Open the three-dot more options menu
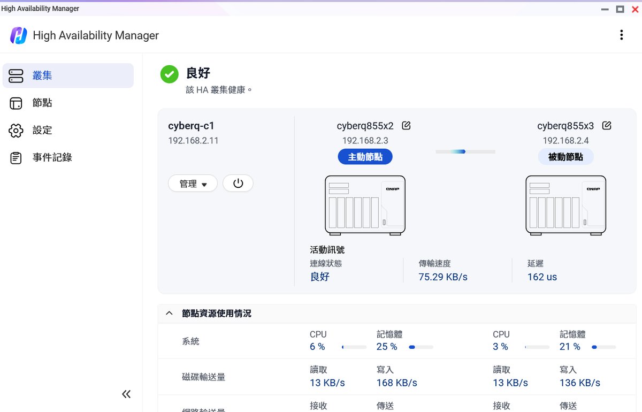Screen dimensions: 642x412 tap(621, 35)
